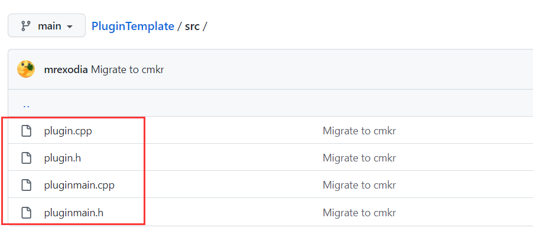Open mrexodia's avatar image
The image size is (533, 241).
coord(26,69)
